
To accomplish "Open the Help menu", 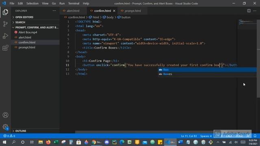I will point(86,3).
